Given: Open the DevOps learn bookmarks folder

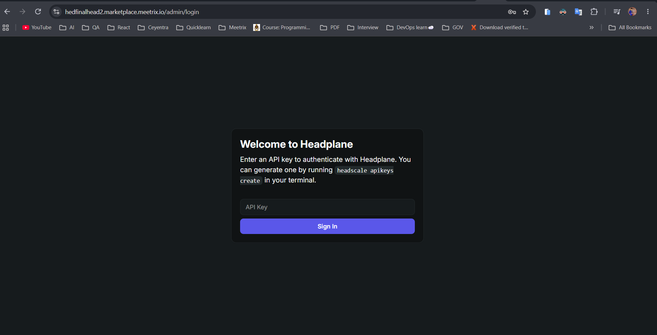Looking at the screenshot, I should [x=410, y=27].
